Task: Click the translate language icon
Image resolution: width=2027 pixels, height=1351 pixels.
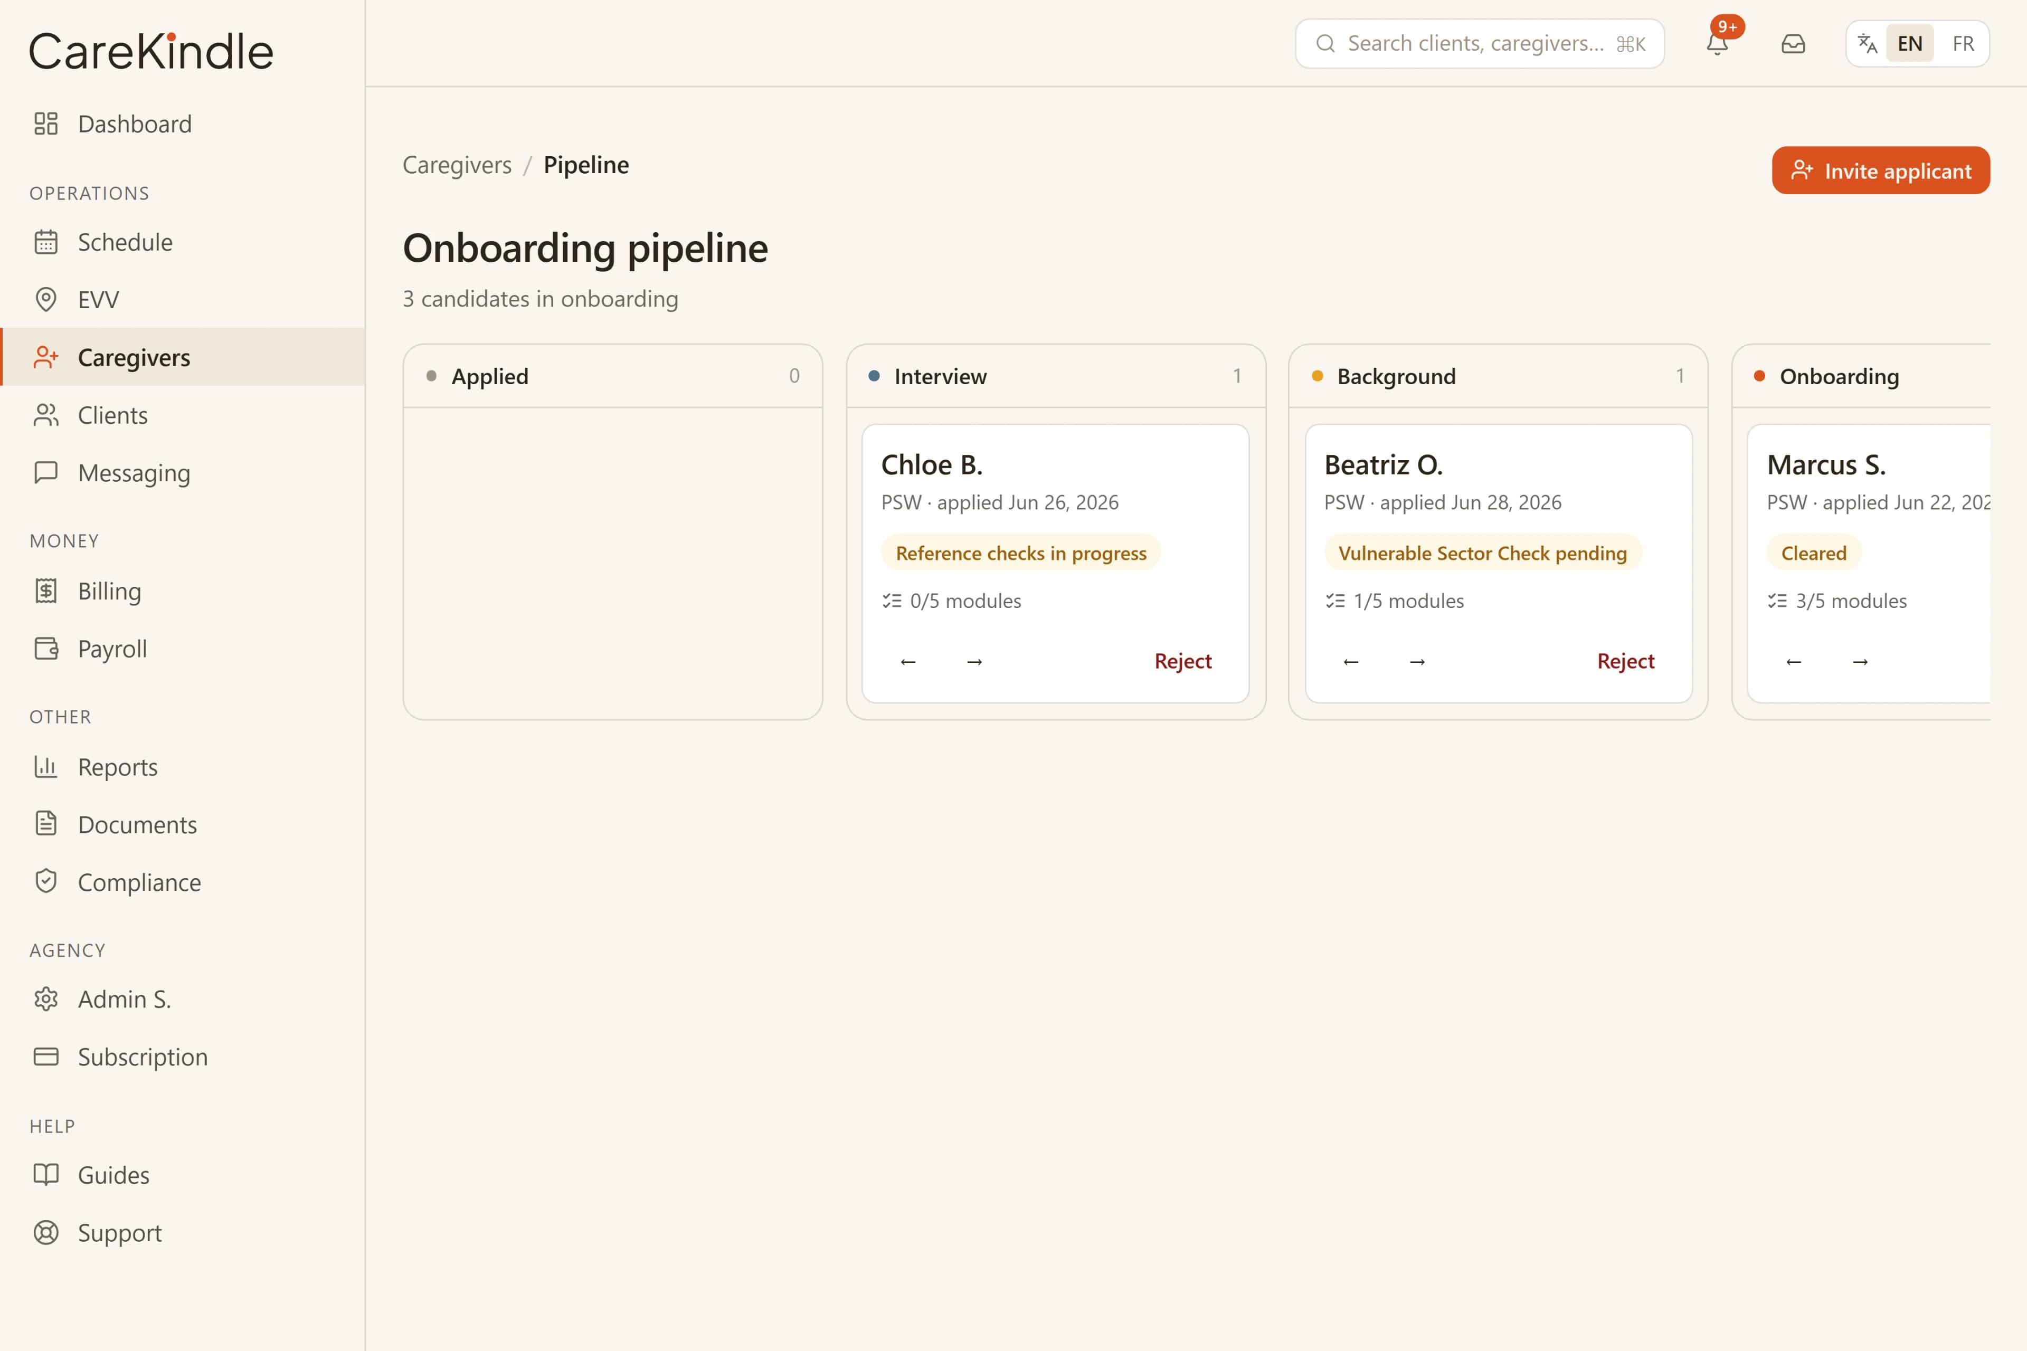Action: (1867, 43)
